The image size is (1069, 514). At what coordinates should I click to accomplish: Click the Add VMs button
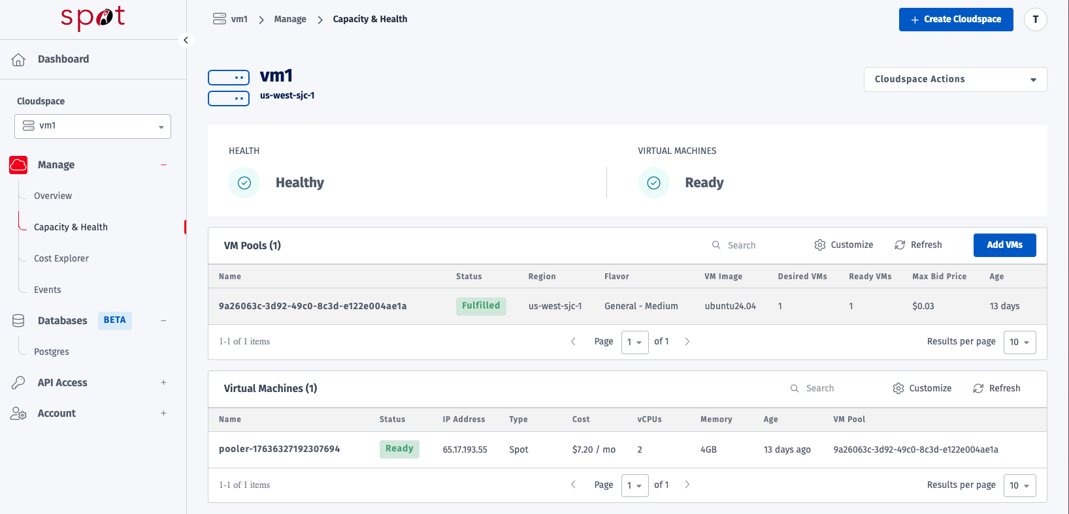click(1004, 245)
